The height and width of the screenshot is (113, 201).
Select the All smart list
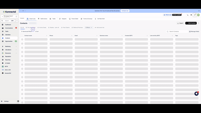tap(22, 28)
